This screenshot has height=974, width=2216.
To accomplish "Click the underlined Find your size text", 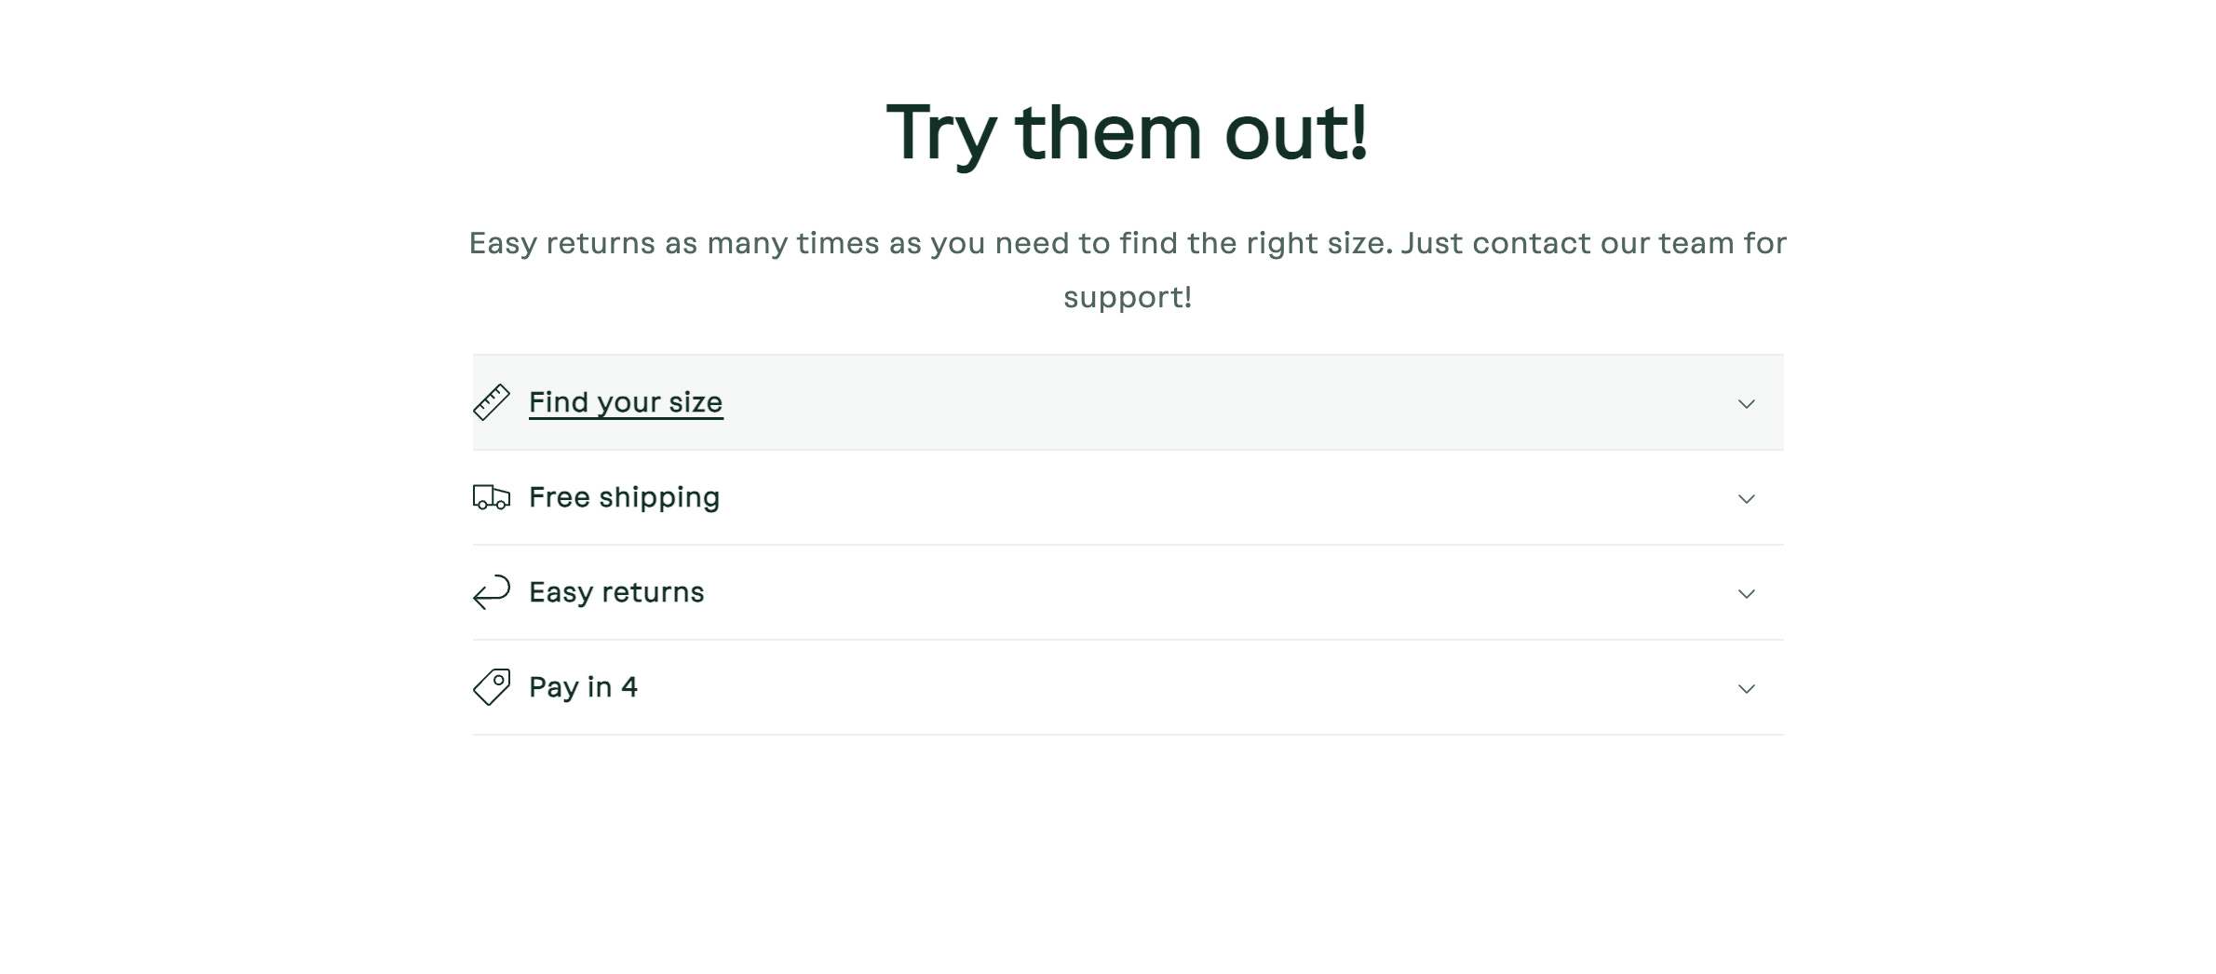I will tap(626, 402).
